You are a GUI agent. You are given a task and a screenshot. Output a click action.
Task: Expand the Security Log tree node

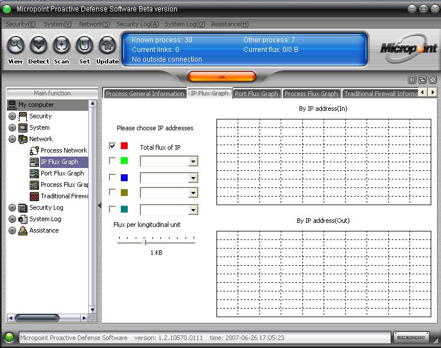pyautogui.click(x=12, y=207)
